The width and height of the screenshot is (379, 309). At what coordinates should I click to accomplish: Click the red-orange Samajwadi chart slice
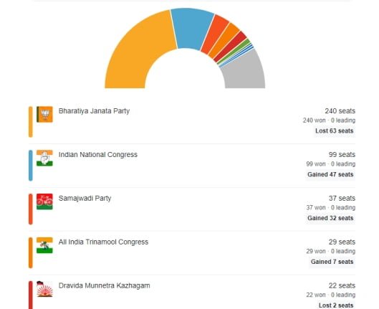coord(216,34)
